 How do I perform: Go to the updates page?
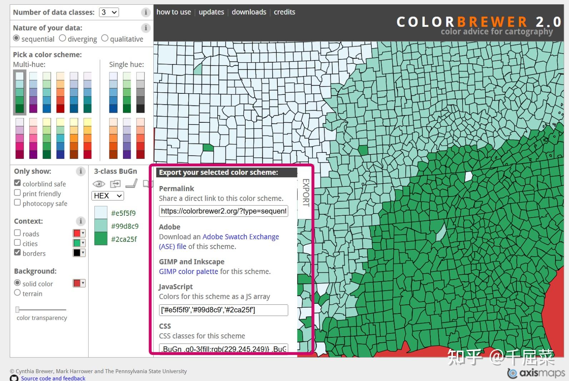pos(211,12)
